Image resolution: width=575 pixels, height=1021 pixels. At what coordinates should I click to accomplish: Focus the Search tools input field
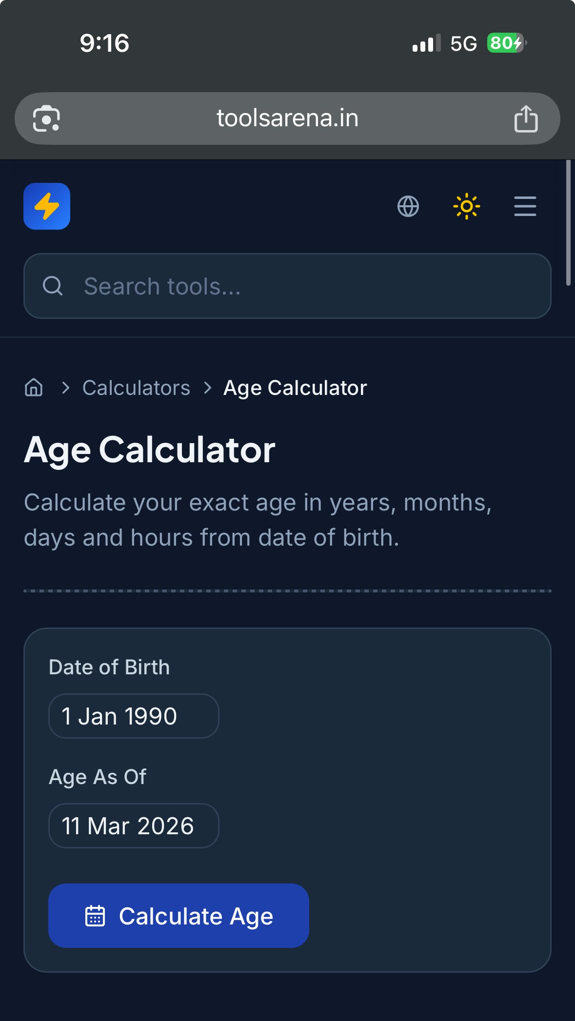(x=293, y=286)
